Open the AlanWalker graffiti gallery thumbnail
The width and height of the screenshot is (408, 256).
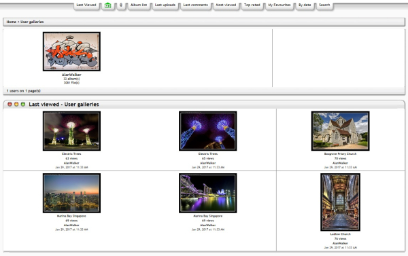point(71,52)
